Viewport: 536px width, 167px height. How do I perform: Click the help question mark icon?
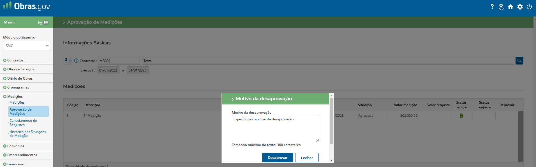pos(492,7)
